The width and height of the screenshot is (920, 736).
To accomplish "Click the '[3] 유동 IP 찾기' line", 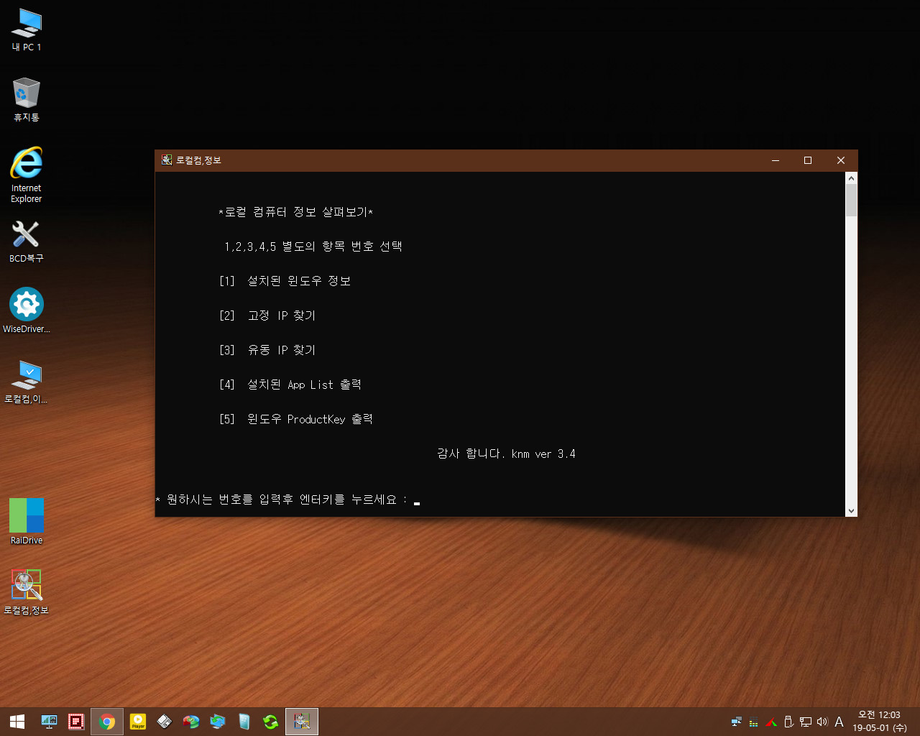I will (x=267, y=350).
